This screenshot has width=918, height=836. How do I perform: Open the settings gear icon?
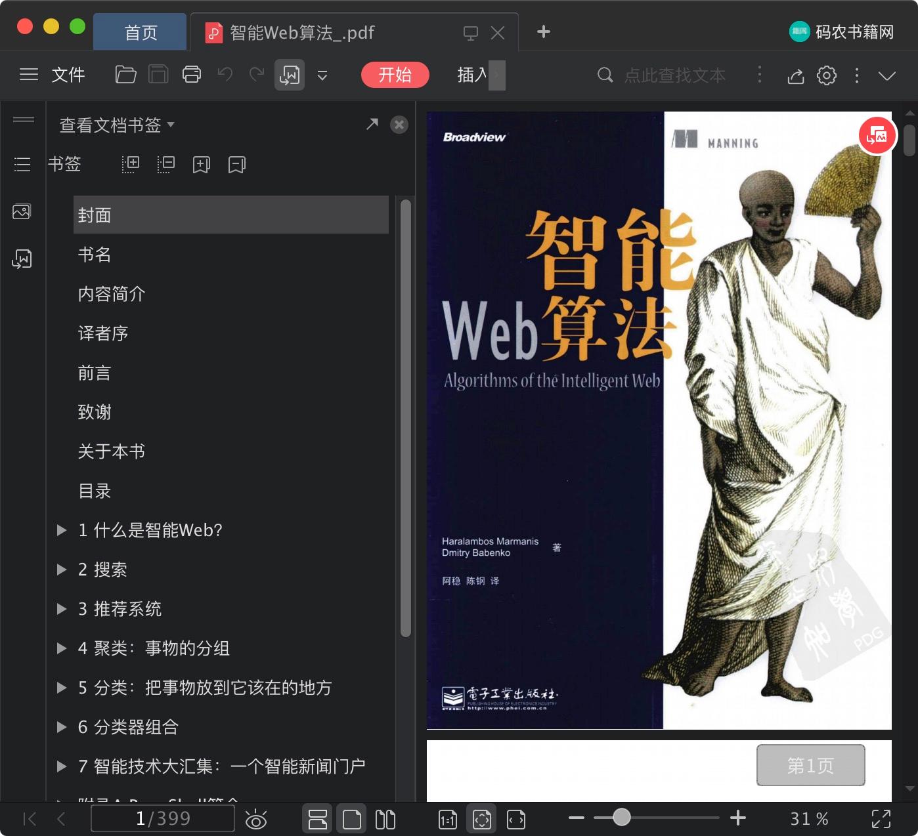point(827,75)
